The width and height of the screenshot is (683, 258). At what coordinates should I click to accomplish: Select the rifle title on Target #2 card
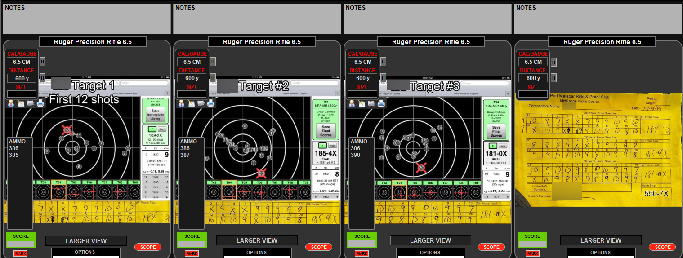click(262, 42)
